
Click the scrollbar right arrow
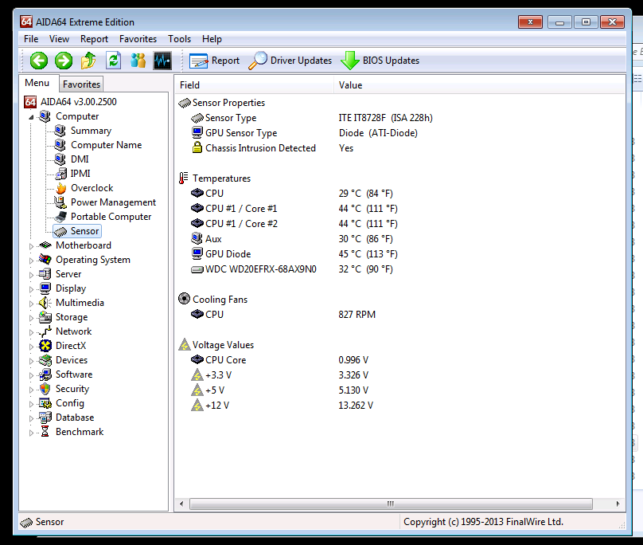[618, 504]
